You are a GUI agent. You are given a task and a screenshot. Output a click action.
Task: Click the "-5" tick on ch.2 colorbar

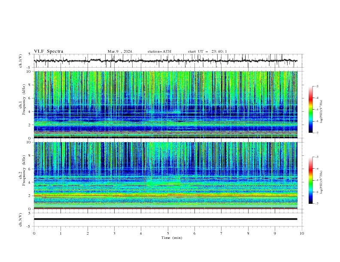tap(317, 180)
